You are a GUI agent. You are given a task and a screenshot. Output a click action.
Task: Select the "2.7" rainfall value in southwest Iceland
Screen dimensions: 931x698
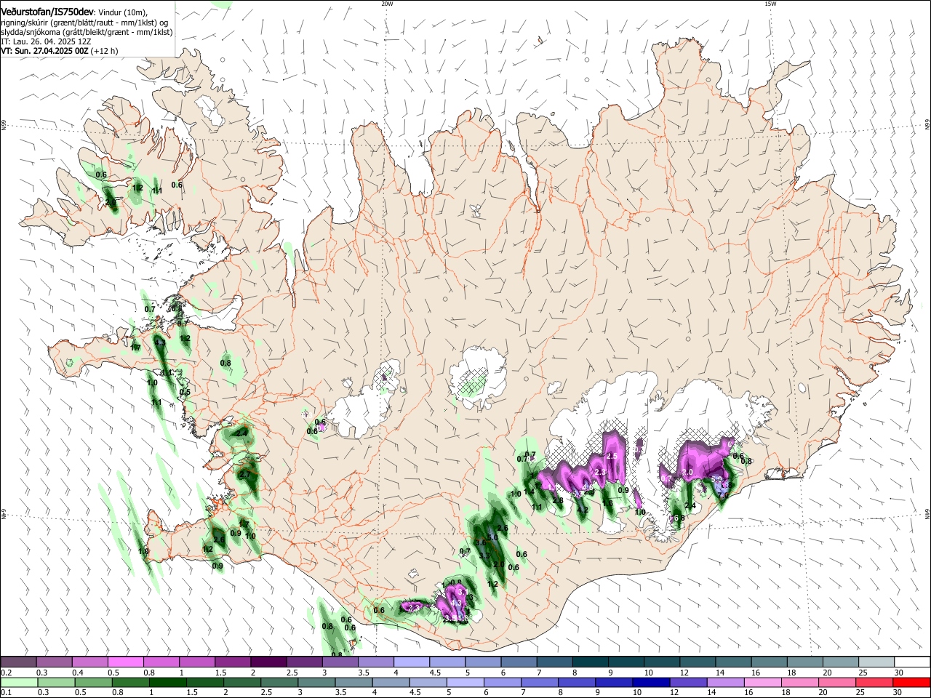pos(244,474)
